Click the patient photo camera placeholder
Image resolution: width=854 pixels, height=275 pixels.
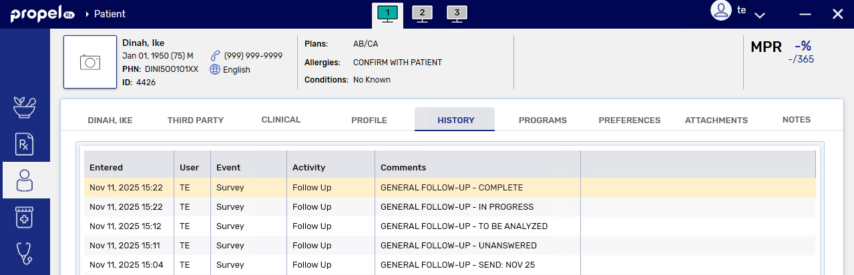pyautogui.click(x=90, y=62)
